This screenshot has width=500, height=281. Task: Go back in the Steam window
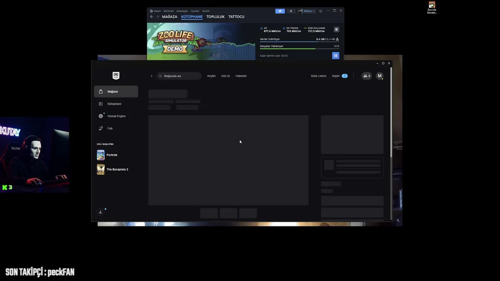pos(152,17)
